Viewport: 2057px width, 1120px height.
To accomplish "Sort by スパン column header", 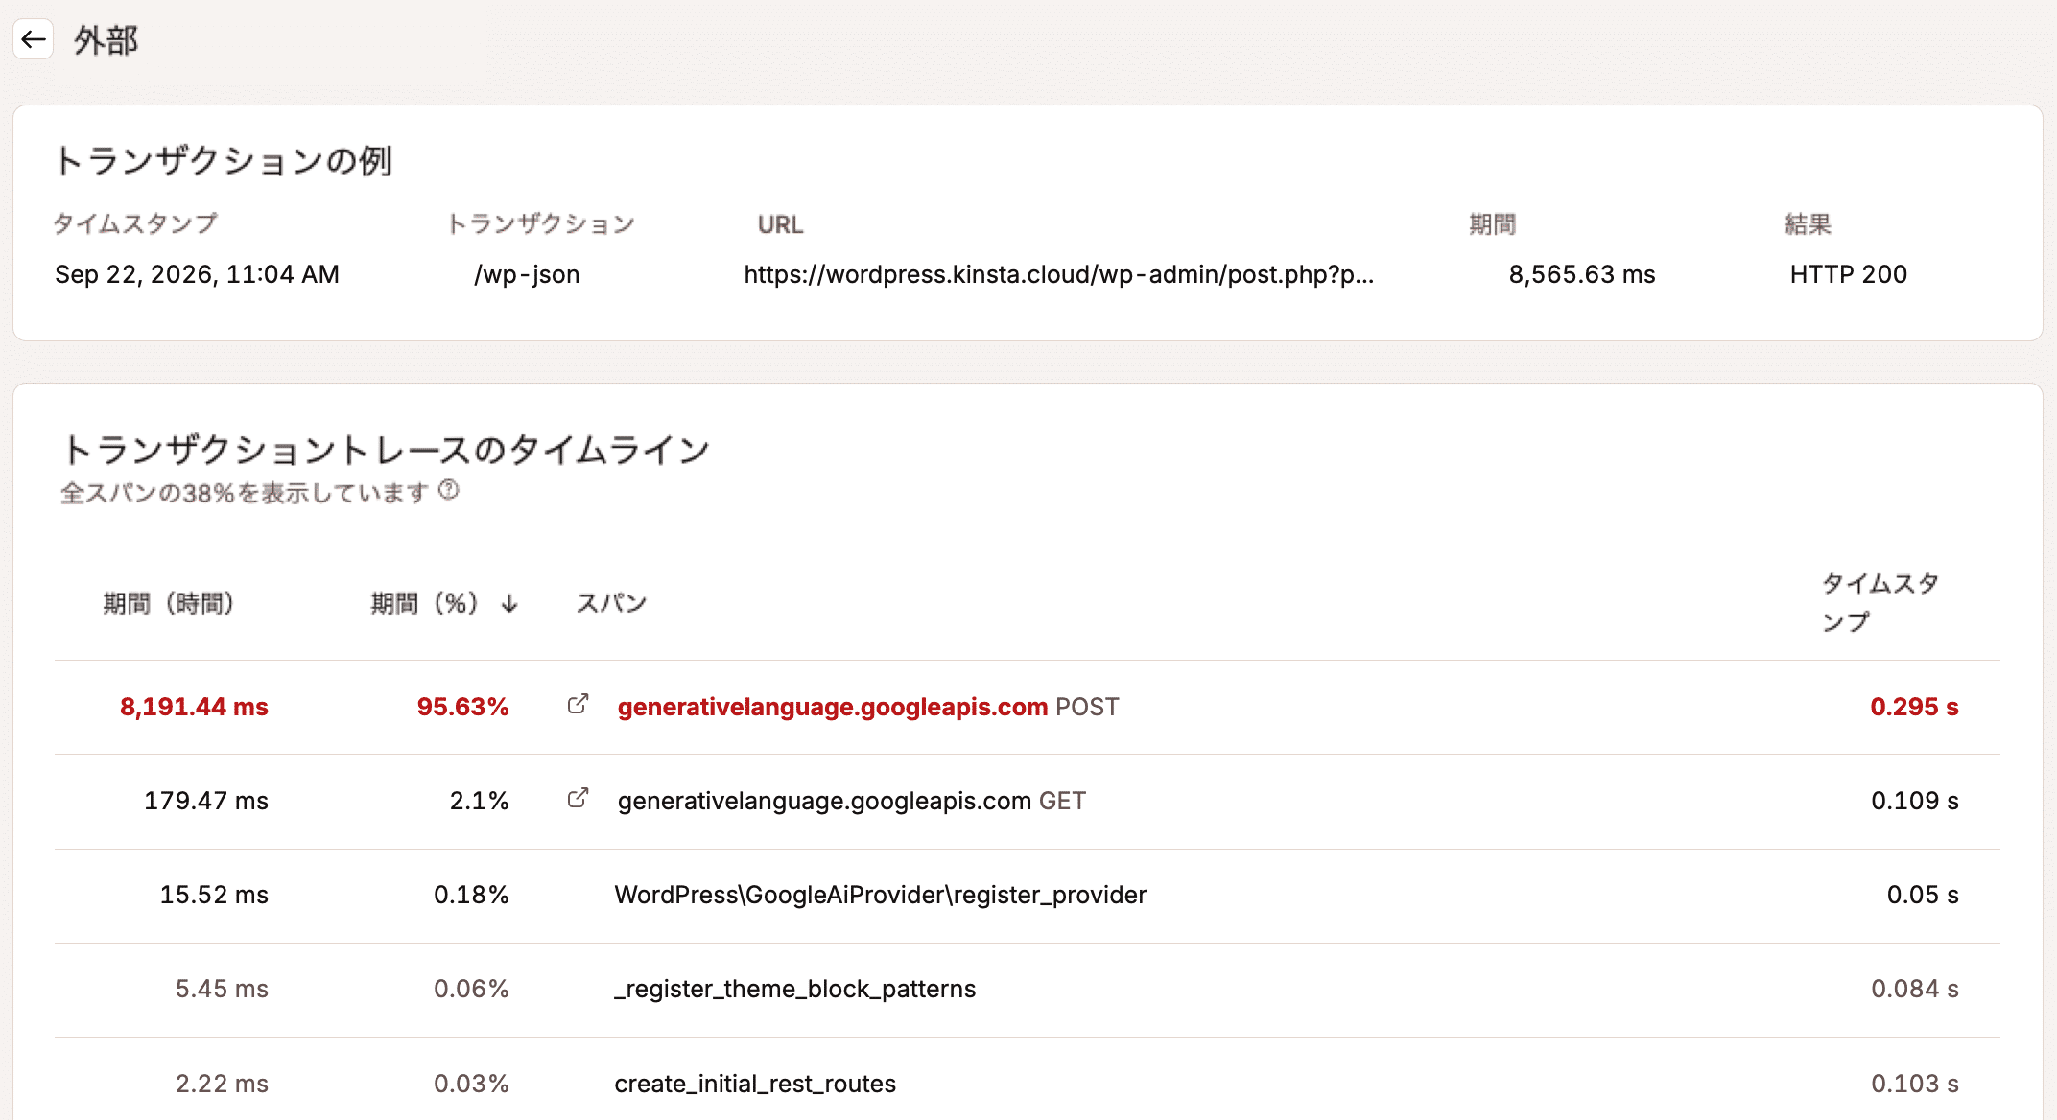I will [611, 603].
